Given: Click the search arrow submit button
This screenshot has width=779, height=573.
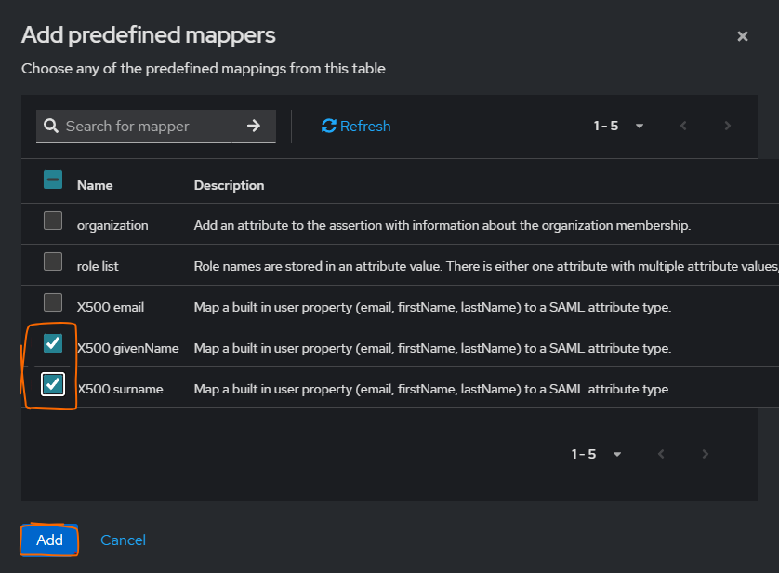Looking at the screenshot, I should click(253, 126).
